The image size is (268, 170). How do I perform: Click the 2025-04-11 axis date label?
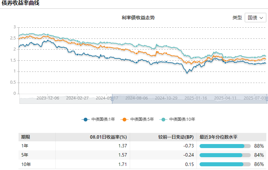tap(225, 98)
